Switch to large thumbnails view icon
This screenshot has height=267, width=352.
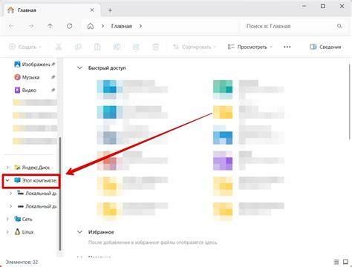(x=345, y=262)
